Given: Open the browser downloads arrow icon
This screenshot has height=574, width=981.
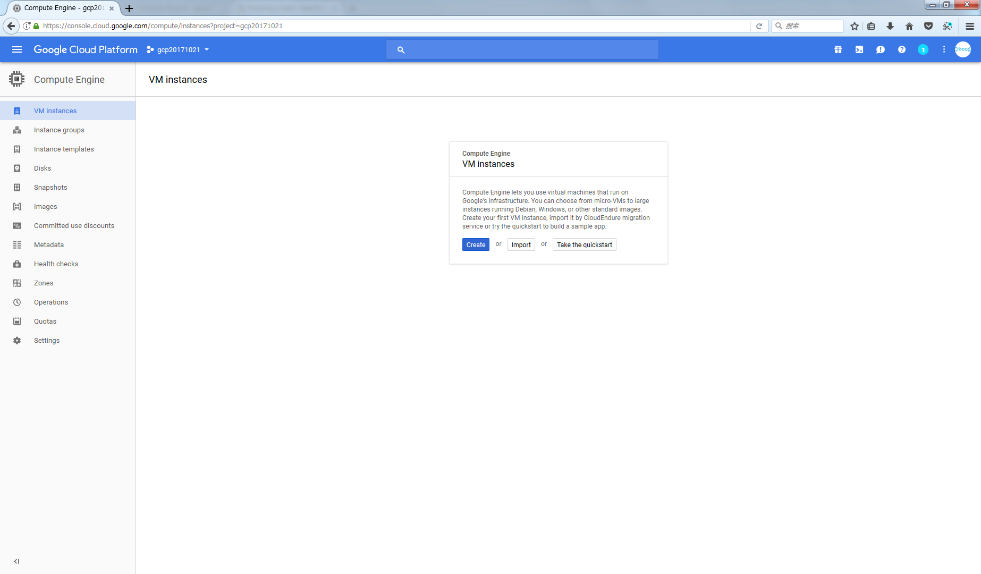Looking at the screenshot, I should (890, 26).
